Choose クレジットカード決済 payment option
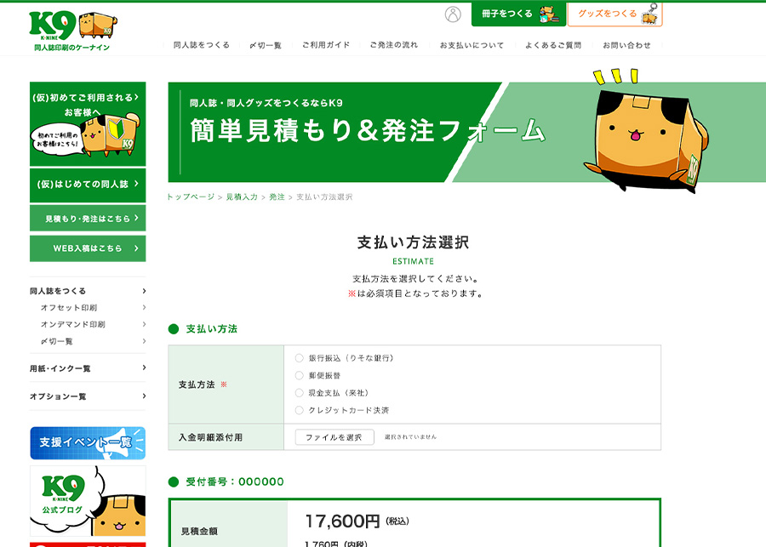The width and height of the screenshot is (766, 547). point(299,409)
